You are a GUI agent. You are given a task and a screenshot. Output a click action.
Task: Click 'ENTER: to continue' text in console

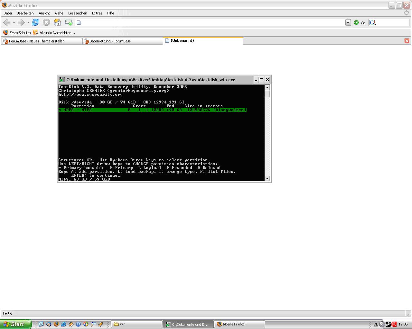tap(94, 175)
